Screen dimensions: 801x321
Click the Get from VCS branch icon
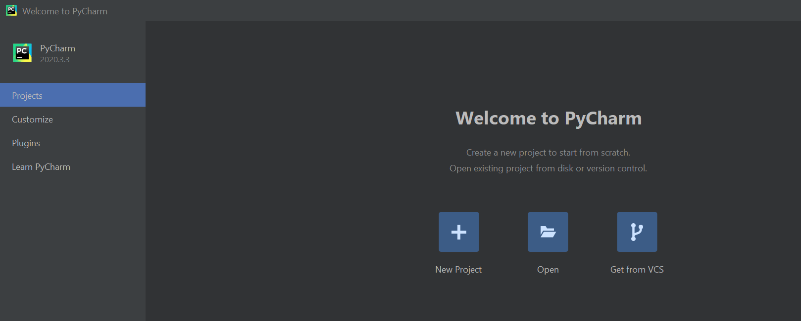pyautogui.click(x=637, y=232)
